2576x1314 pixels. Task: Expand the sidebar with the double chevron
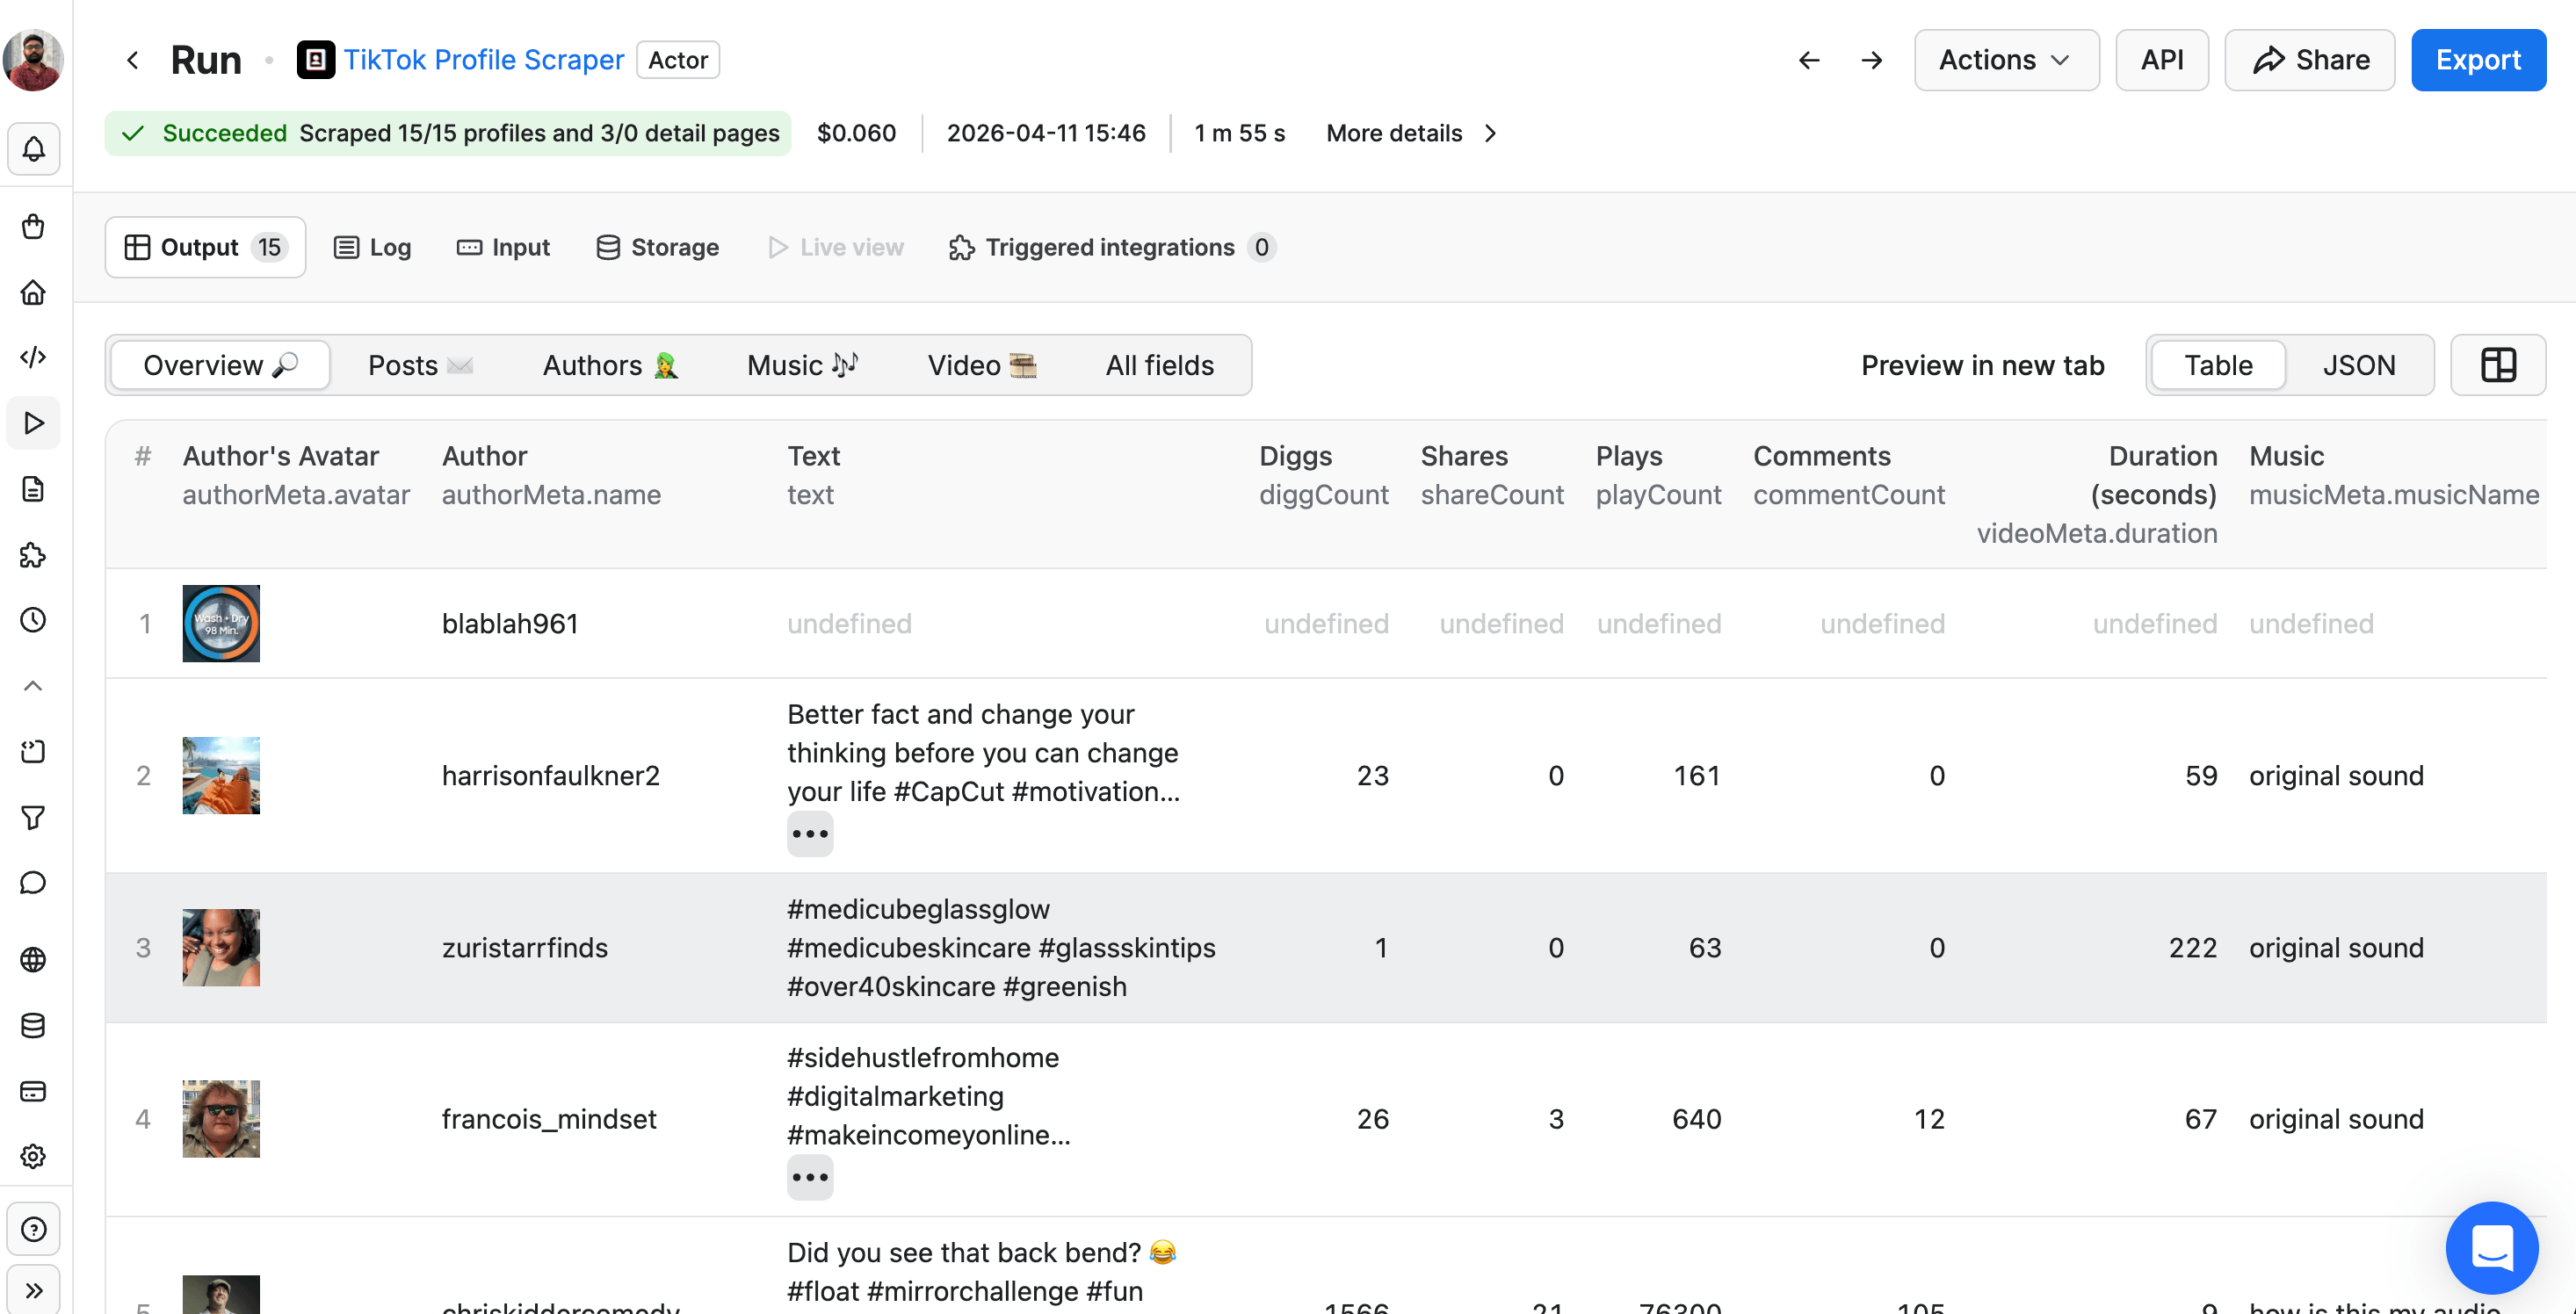(33, 1290)
